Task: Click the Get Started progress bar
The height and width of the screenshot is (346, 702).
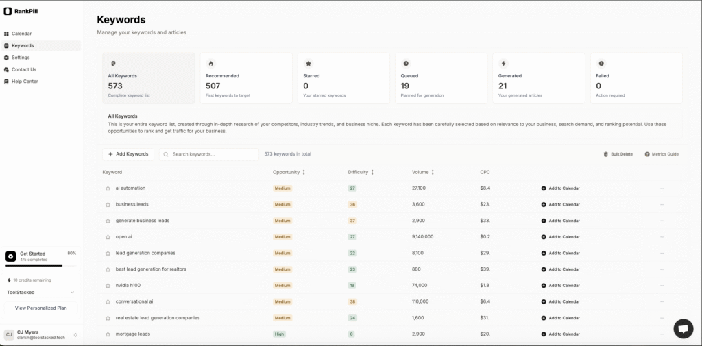Action: click(x=40, y=266)
